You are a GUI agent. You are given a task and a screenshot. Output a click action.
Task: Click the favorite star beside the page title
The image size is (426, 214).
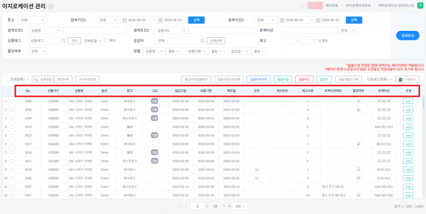pyautogui.click(x=51, y=7)
